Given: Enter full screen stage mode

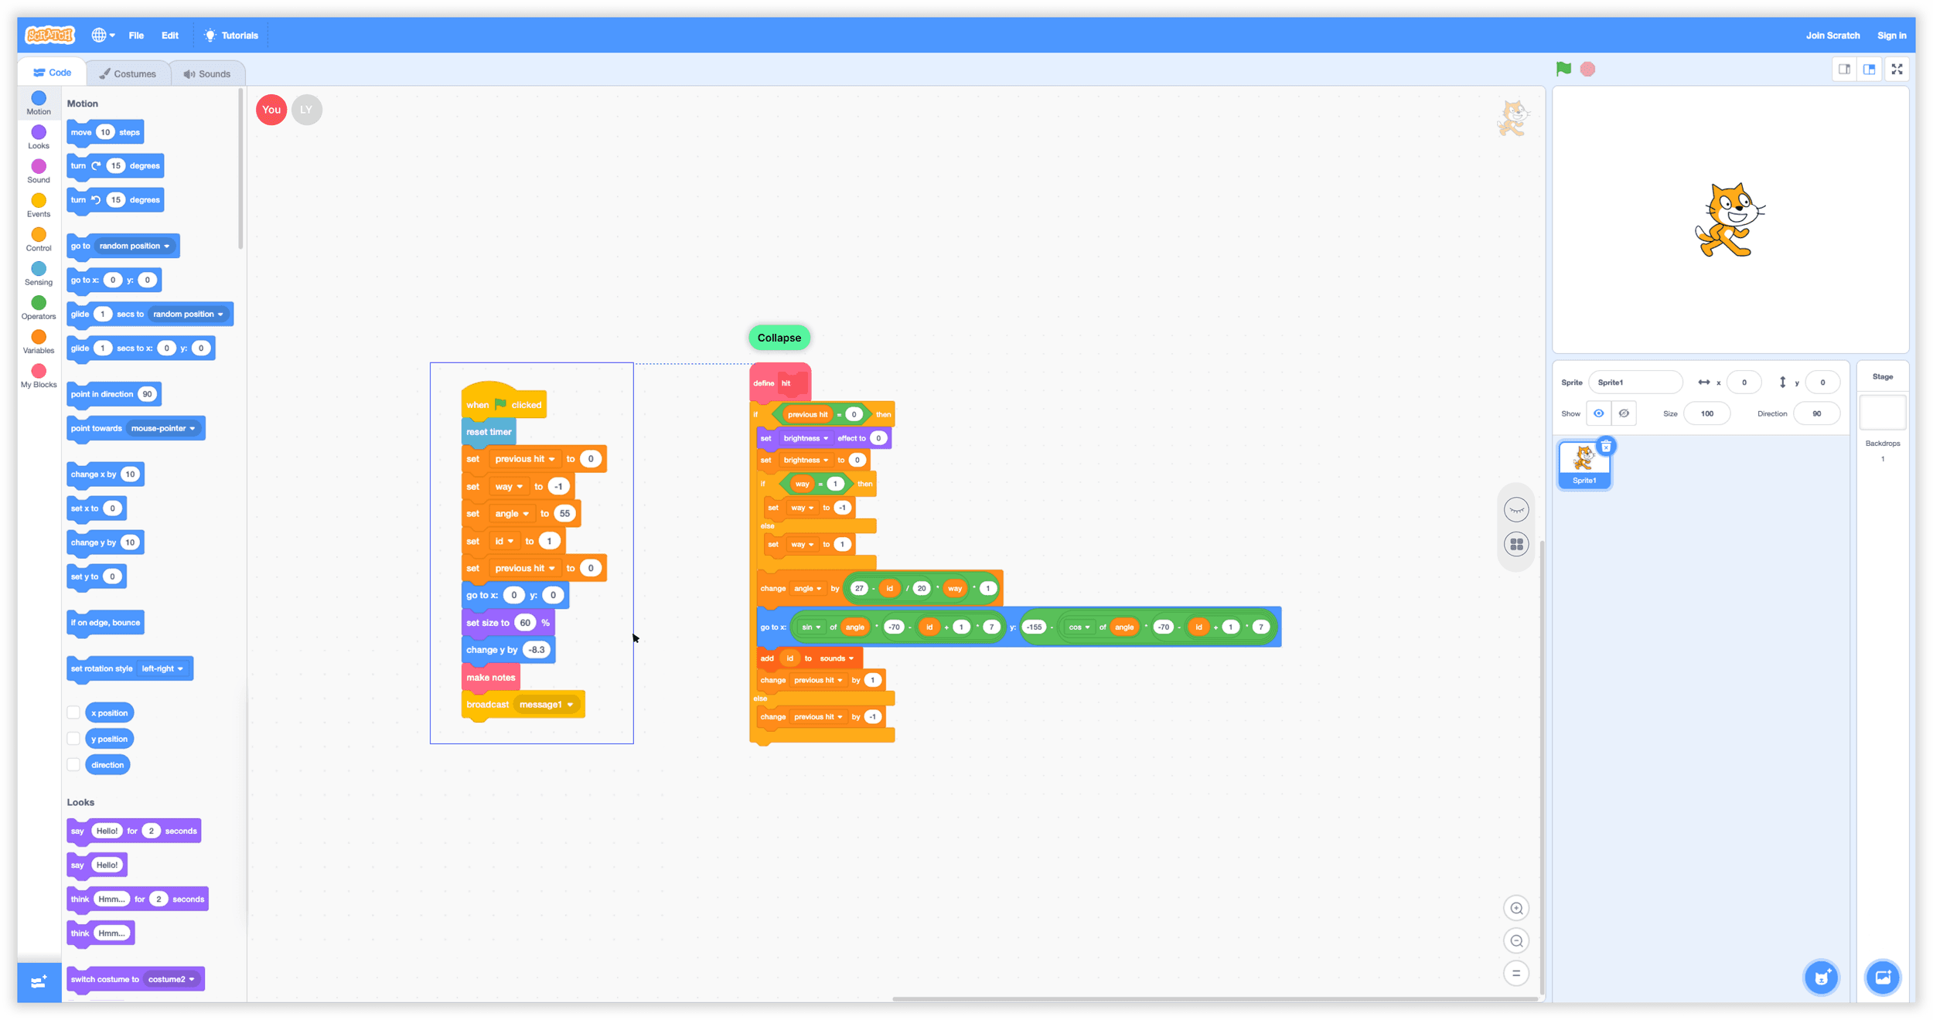Looking at the screenshot, I should [1896, 69].
